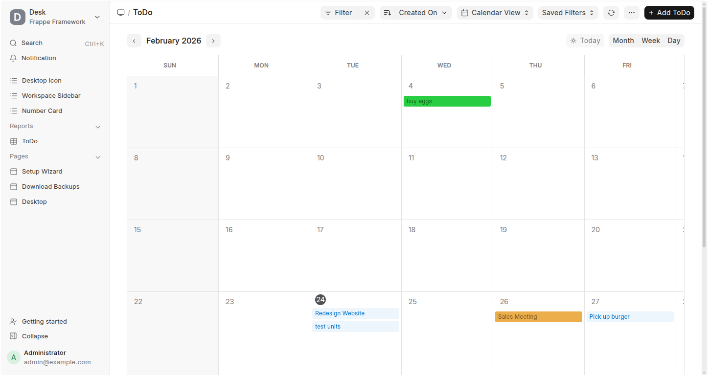Go to next month arrow
This screenshot has width=708, height=375.
[213, 41]
